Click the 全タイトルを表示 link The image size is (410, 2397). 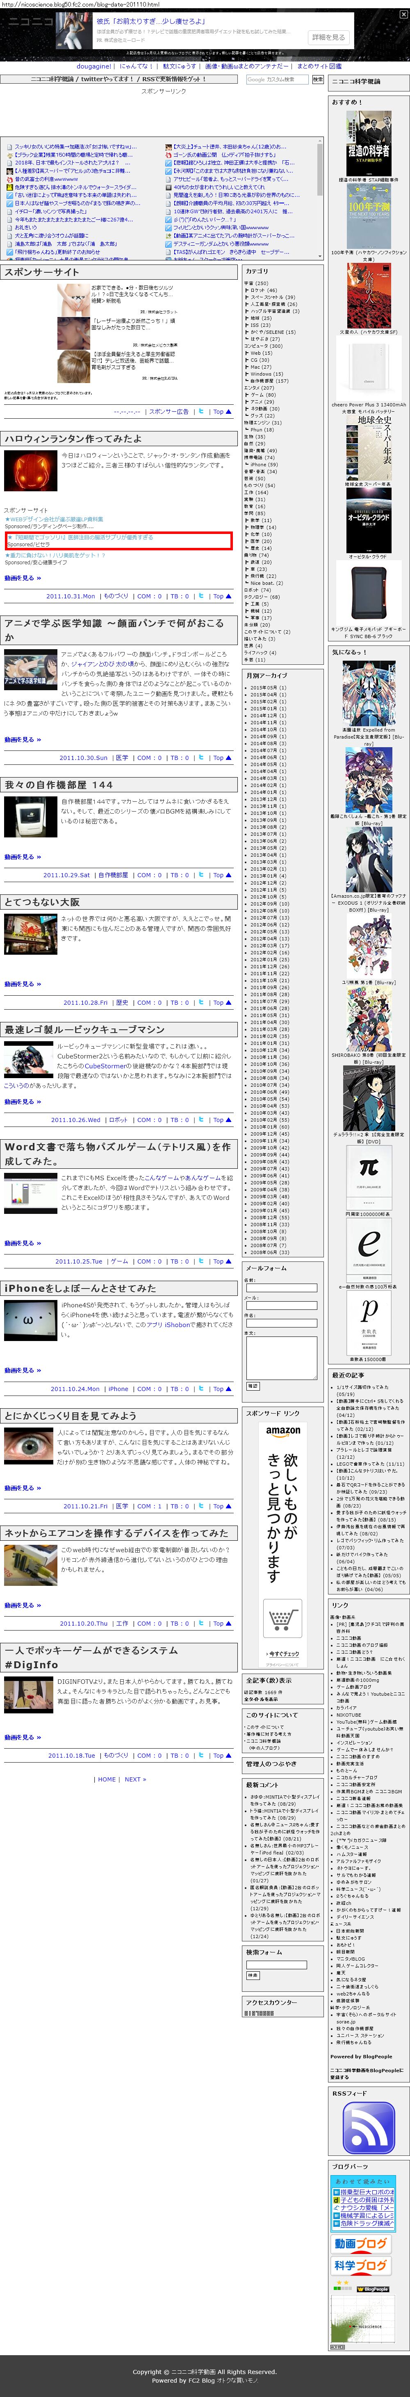click(260, 1699)
